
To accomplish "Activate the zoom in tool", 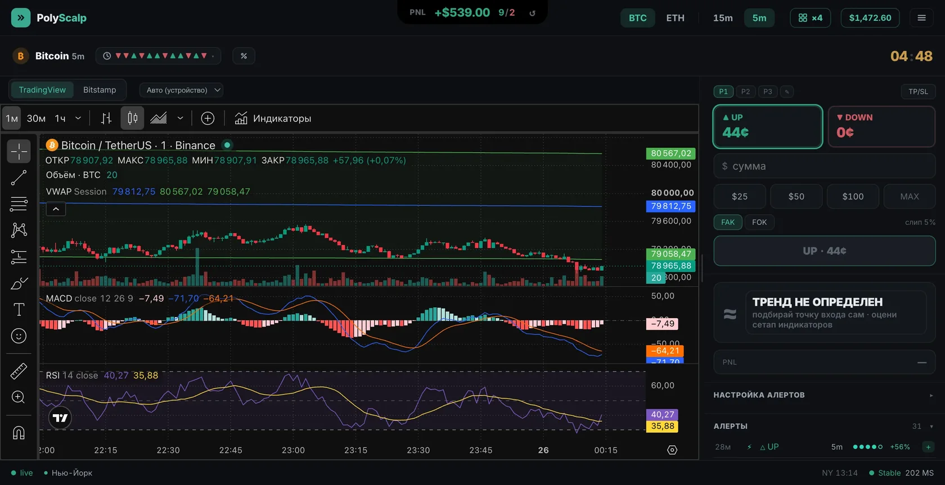I will [x=19, y=397].
